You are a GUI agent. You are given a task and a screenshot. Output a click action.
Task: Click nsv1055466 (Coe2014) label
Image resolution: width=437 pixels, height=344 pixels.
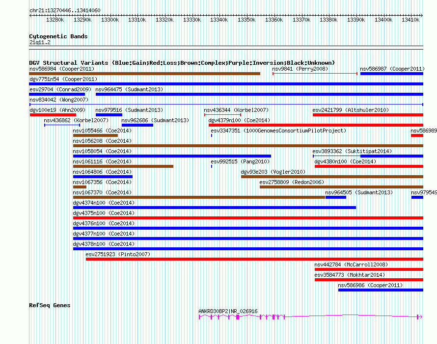click(102, 131)
